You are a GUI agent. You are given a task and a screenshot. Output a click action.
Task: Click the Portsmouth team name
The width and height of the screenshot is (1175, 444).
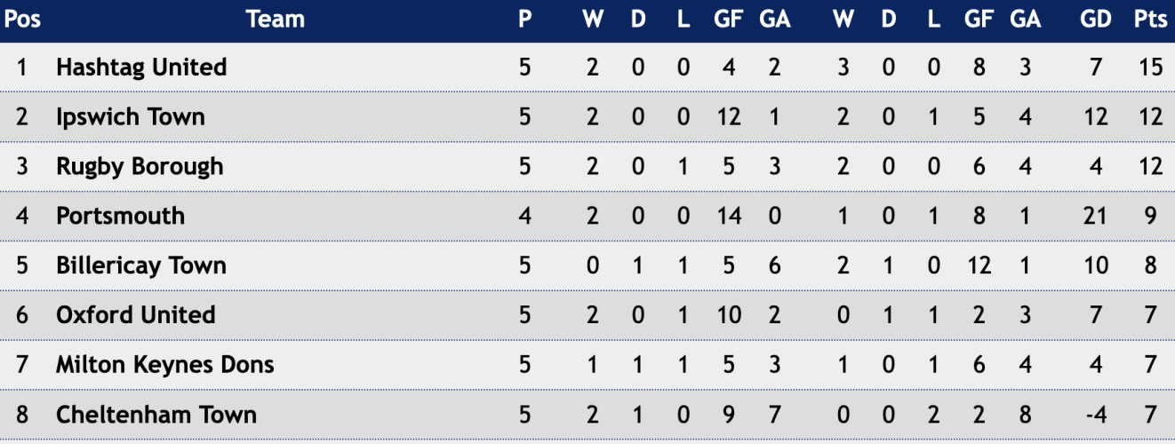(x=121, y=216)
